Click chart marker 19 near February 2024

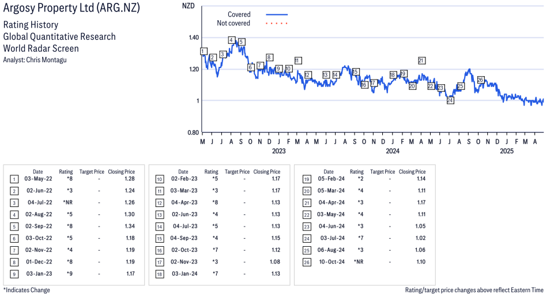(x=404, y=74)
